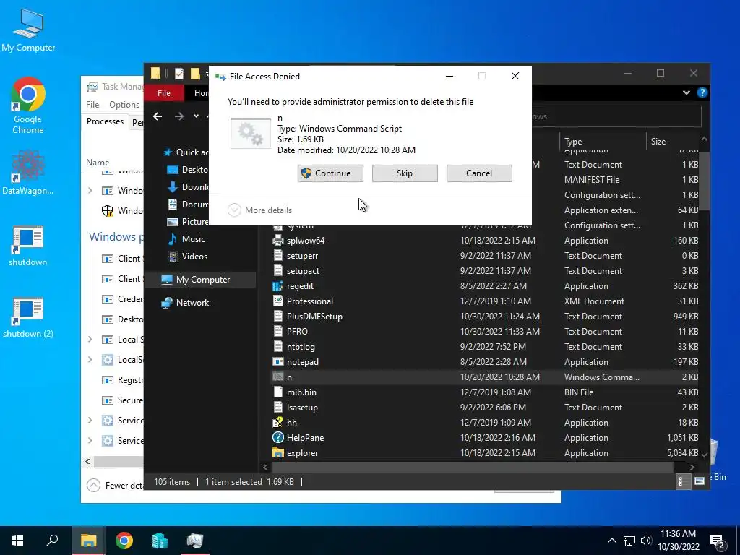Switch to large icons view layout
The width and height of the screenshot is (740, 555).
click(x=699, y=481)
